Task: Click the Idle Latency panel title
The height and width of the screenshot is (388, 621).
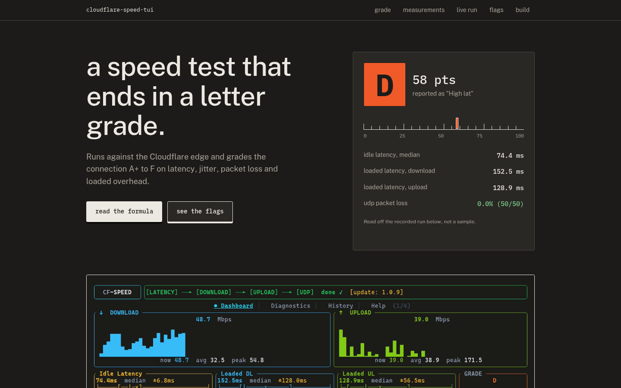Action: (x=121, y=374)
